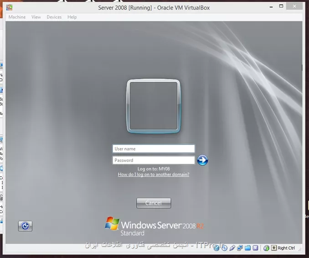
Task: Click the keyboard capture arrow icon
Action: [x=274, y=248]
